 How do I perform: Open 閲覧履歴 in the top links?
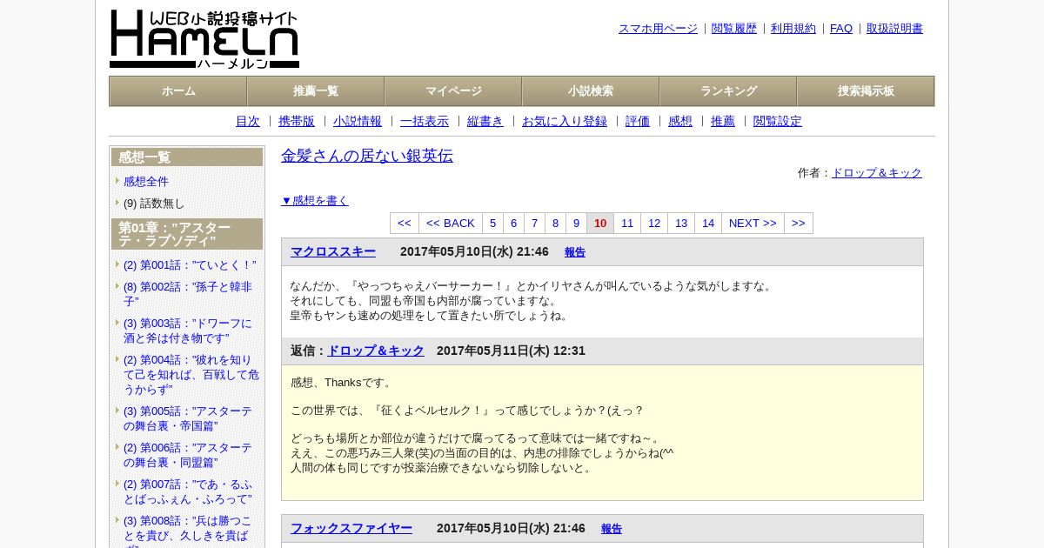[x=734, y=29]
